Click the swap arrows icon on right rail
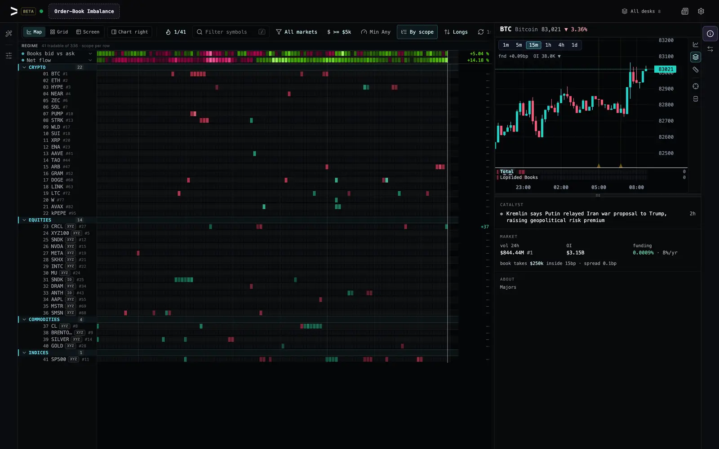Screen dimensions: 719x449 pos(710,49)
